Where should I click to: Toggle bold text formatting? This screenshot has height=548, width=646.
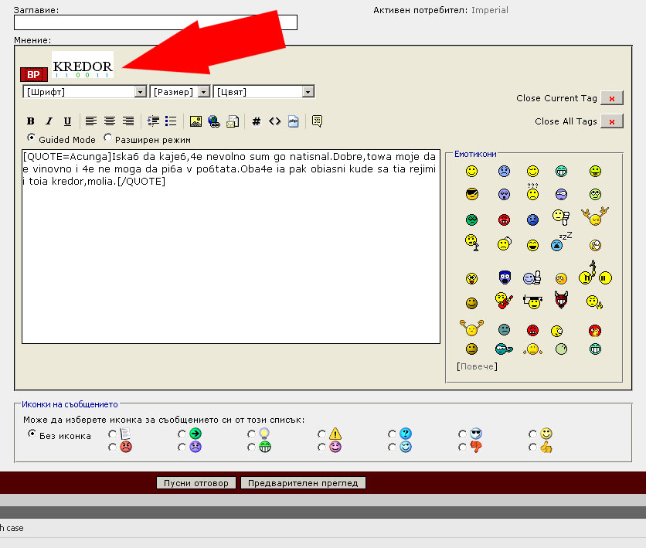coord(31,121)
